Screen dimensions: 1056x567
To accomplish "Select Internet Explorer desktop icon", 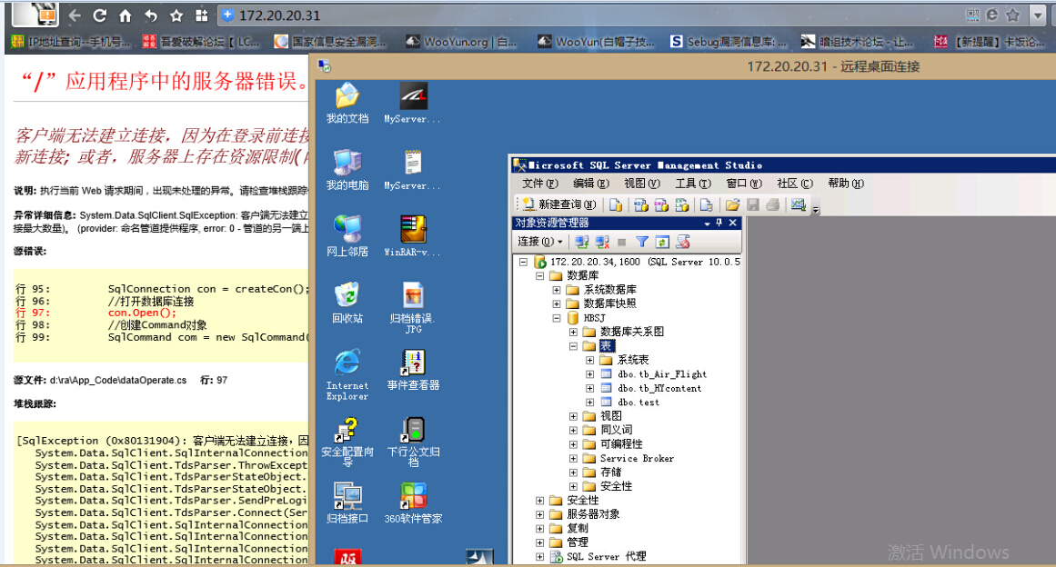I will (x=347, y=374).
